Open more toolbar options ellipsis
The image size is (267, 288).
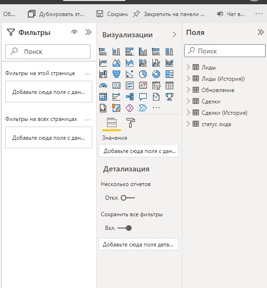(x=259, y=14)
